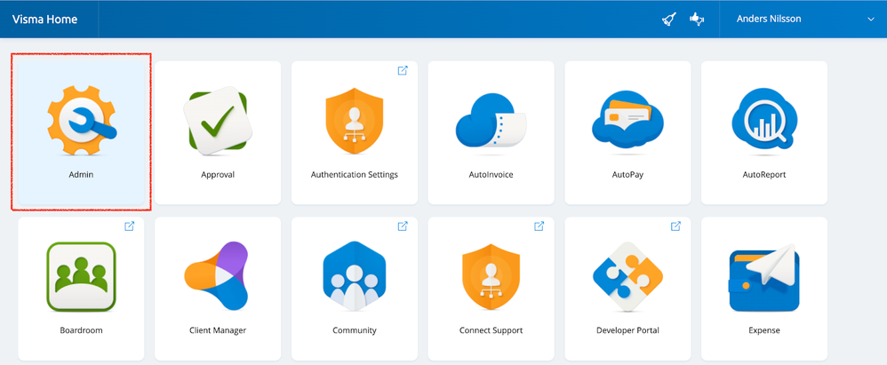Click external link icon on Community tile
Image resolution: width=887 pixels, height=365 pixels.
coord(403,226)
